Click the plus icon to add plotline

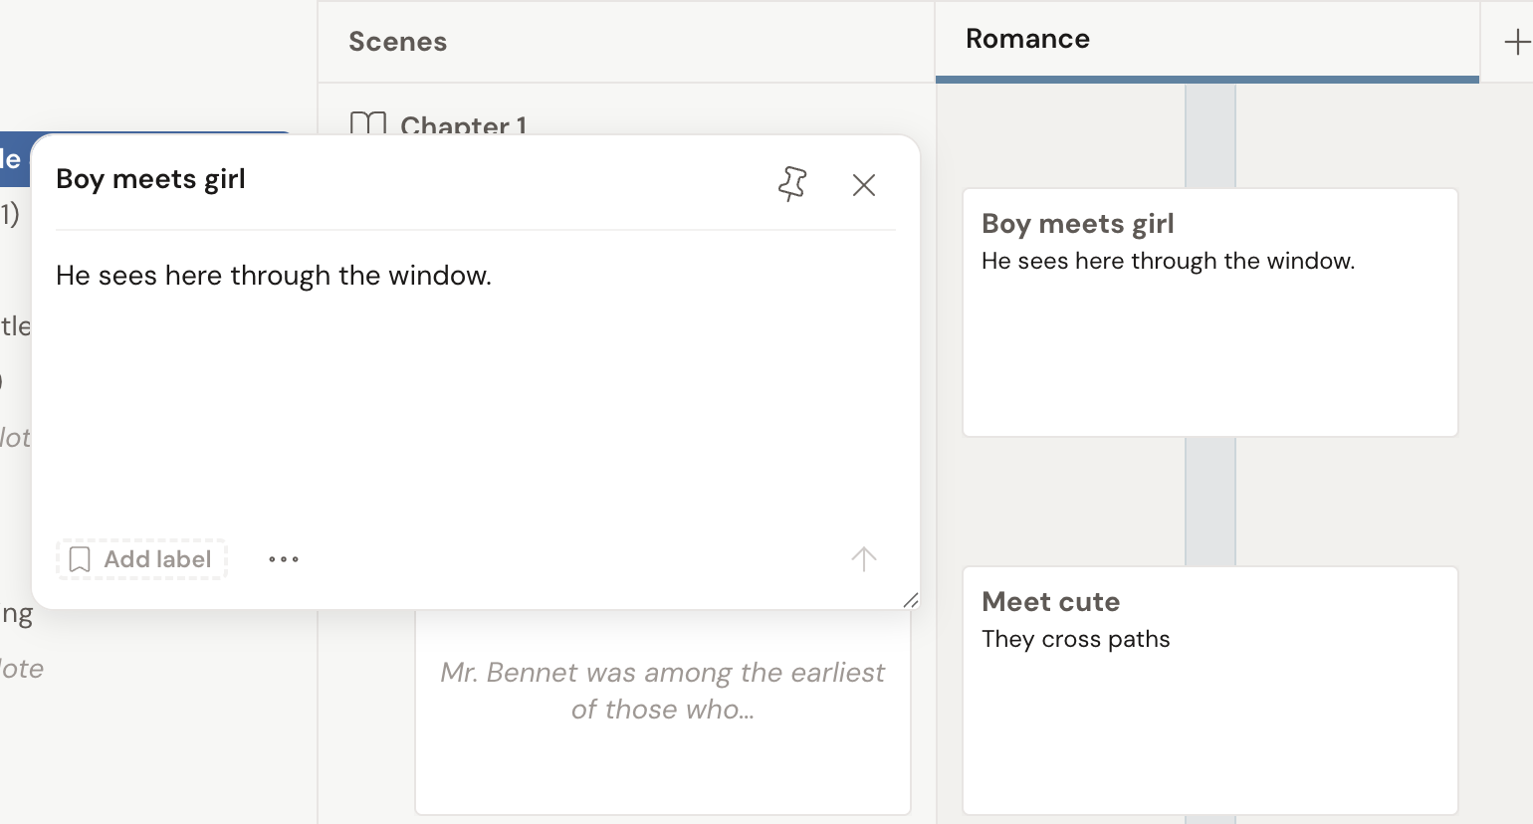(1516, 42)
